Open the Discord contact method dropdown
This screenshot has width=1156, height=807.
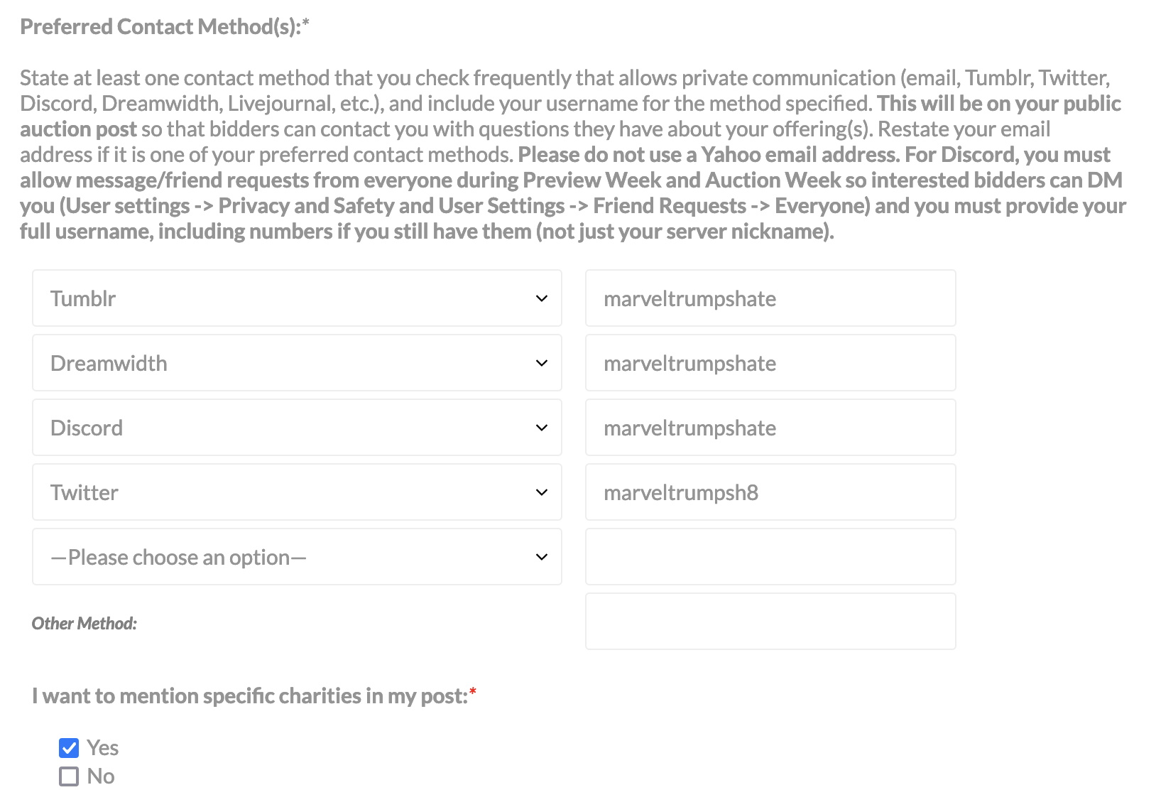click(x=297, y=428)
